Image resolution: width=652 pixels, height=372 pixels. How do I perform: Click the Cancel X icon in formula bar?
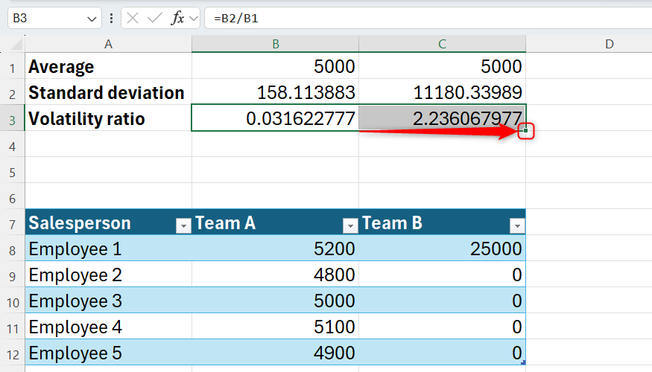coord(133,19)
